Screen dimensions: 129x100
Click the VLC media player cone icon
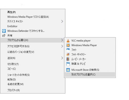click(68, 41)
